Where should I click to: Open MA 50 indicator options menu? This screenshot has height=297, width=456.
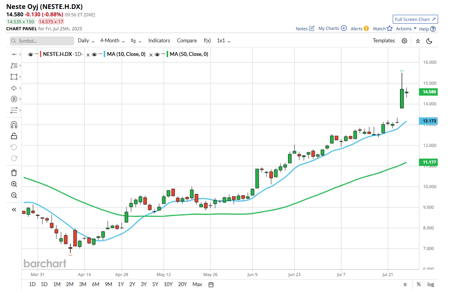pos(163,54)
